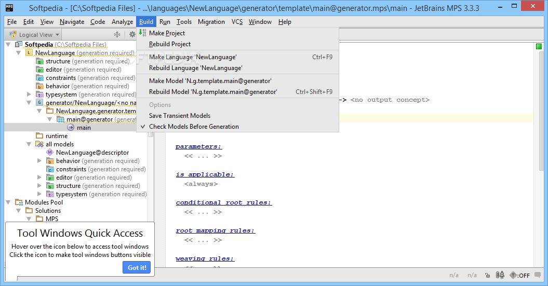This screenshot has height=286, width=548.
Task: Click the green inspection status square in editor
Action: [539, 46]
